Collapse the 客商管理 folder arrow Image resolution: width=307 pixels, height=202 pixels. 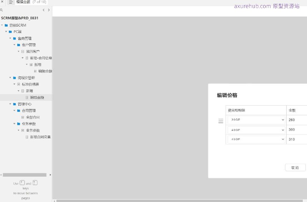click(x=10, y=38)
